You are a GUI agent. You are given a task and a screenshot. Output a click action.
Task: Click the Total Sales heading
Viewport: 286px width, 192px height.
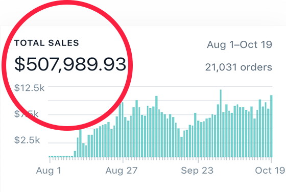(46, 43)
